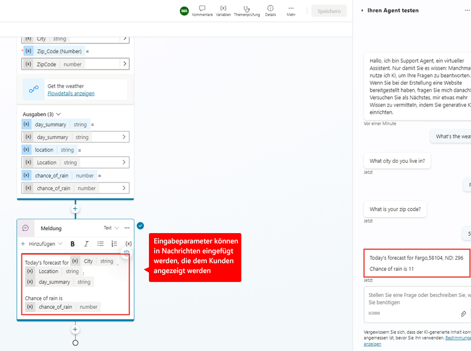Add node below the action card

pyautogui.click(x=75, y=209)
